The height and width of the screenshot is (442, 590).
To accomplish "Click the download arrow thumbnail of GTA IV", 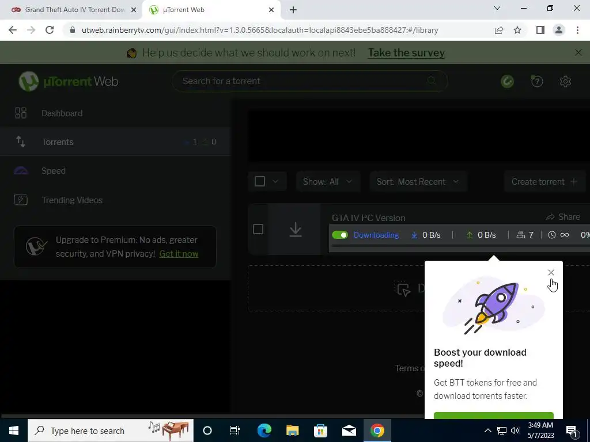I will (x=296, y=229).
